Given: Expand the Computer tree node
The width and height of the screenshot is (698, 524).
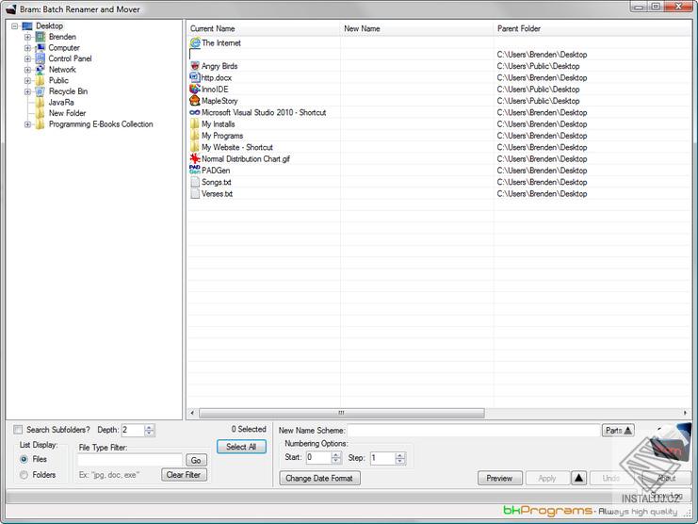Looking at the screenshot, I should tap(27, 48).
